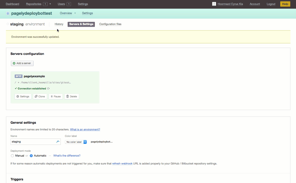Select Automatic deployment mode

[31, 156]
